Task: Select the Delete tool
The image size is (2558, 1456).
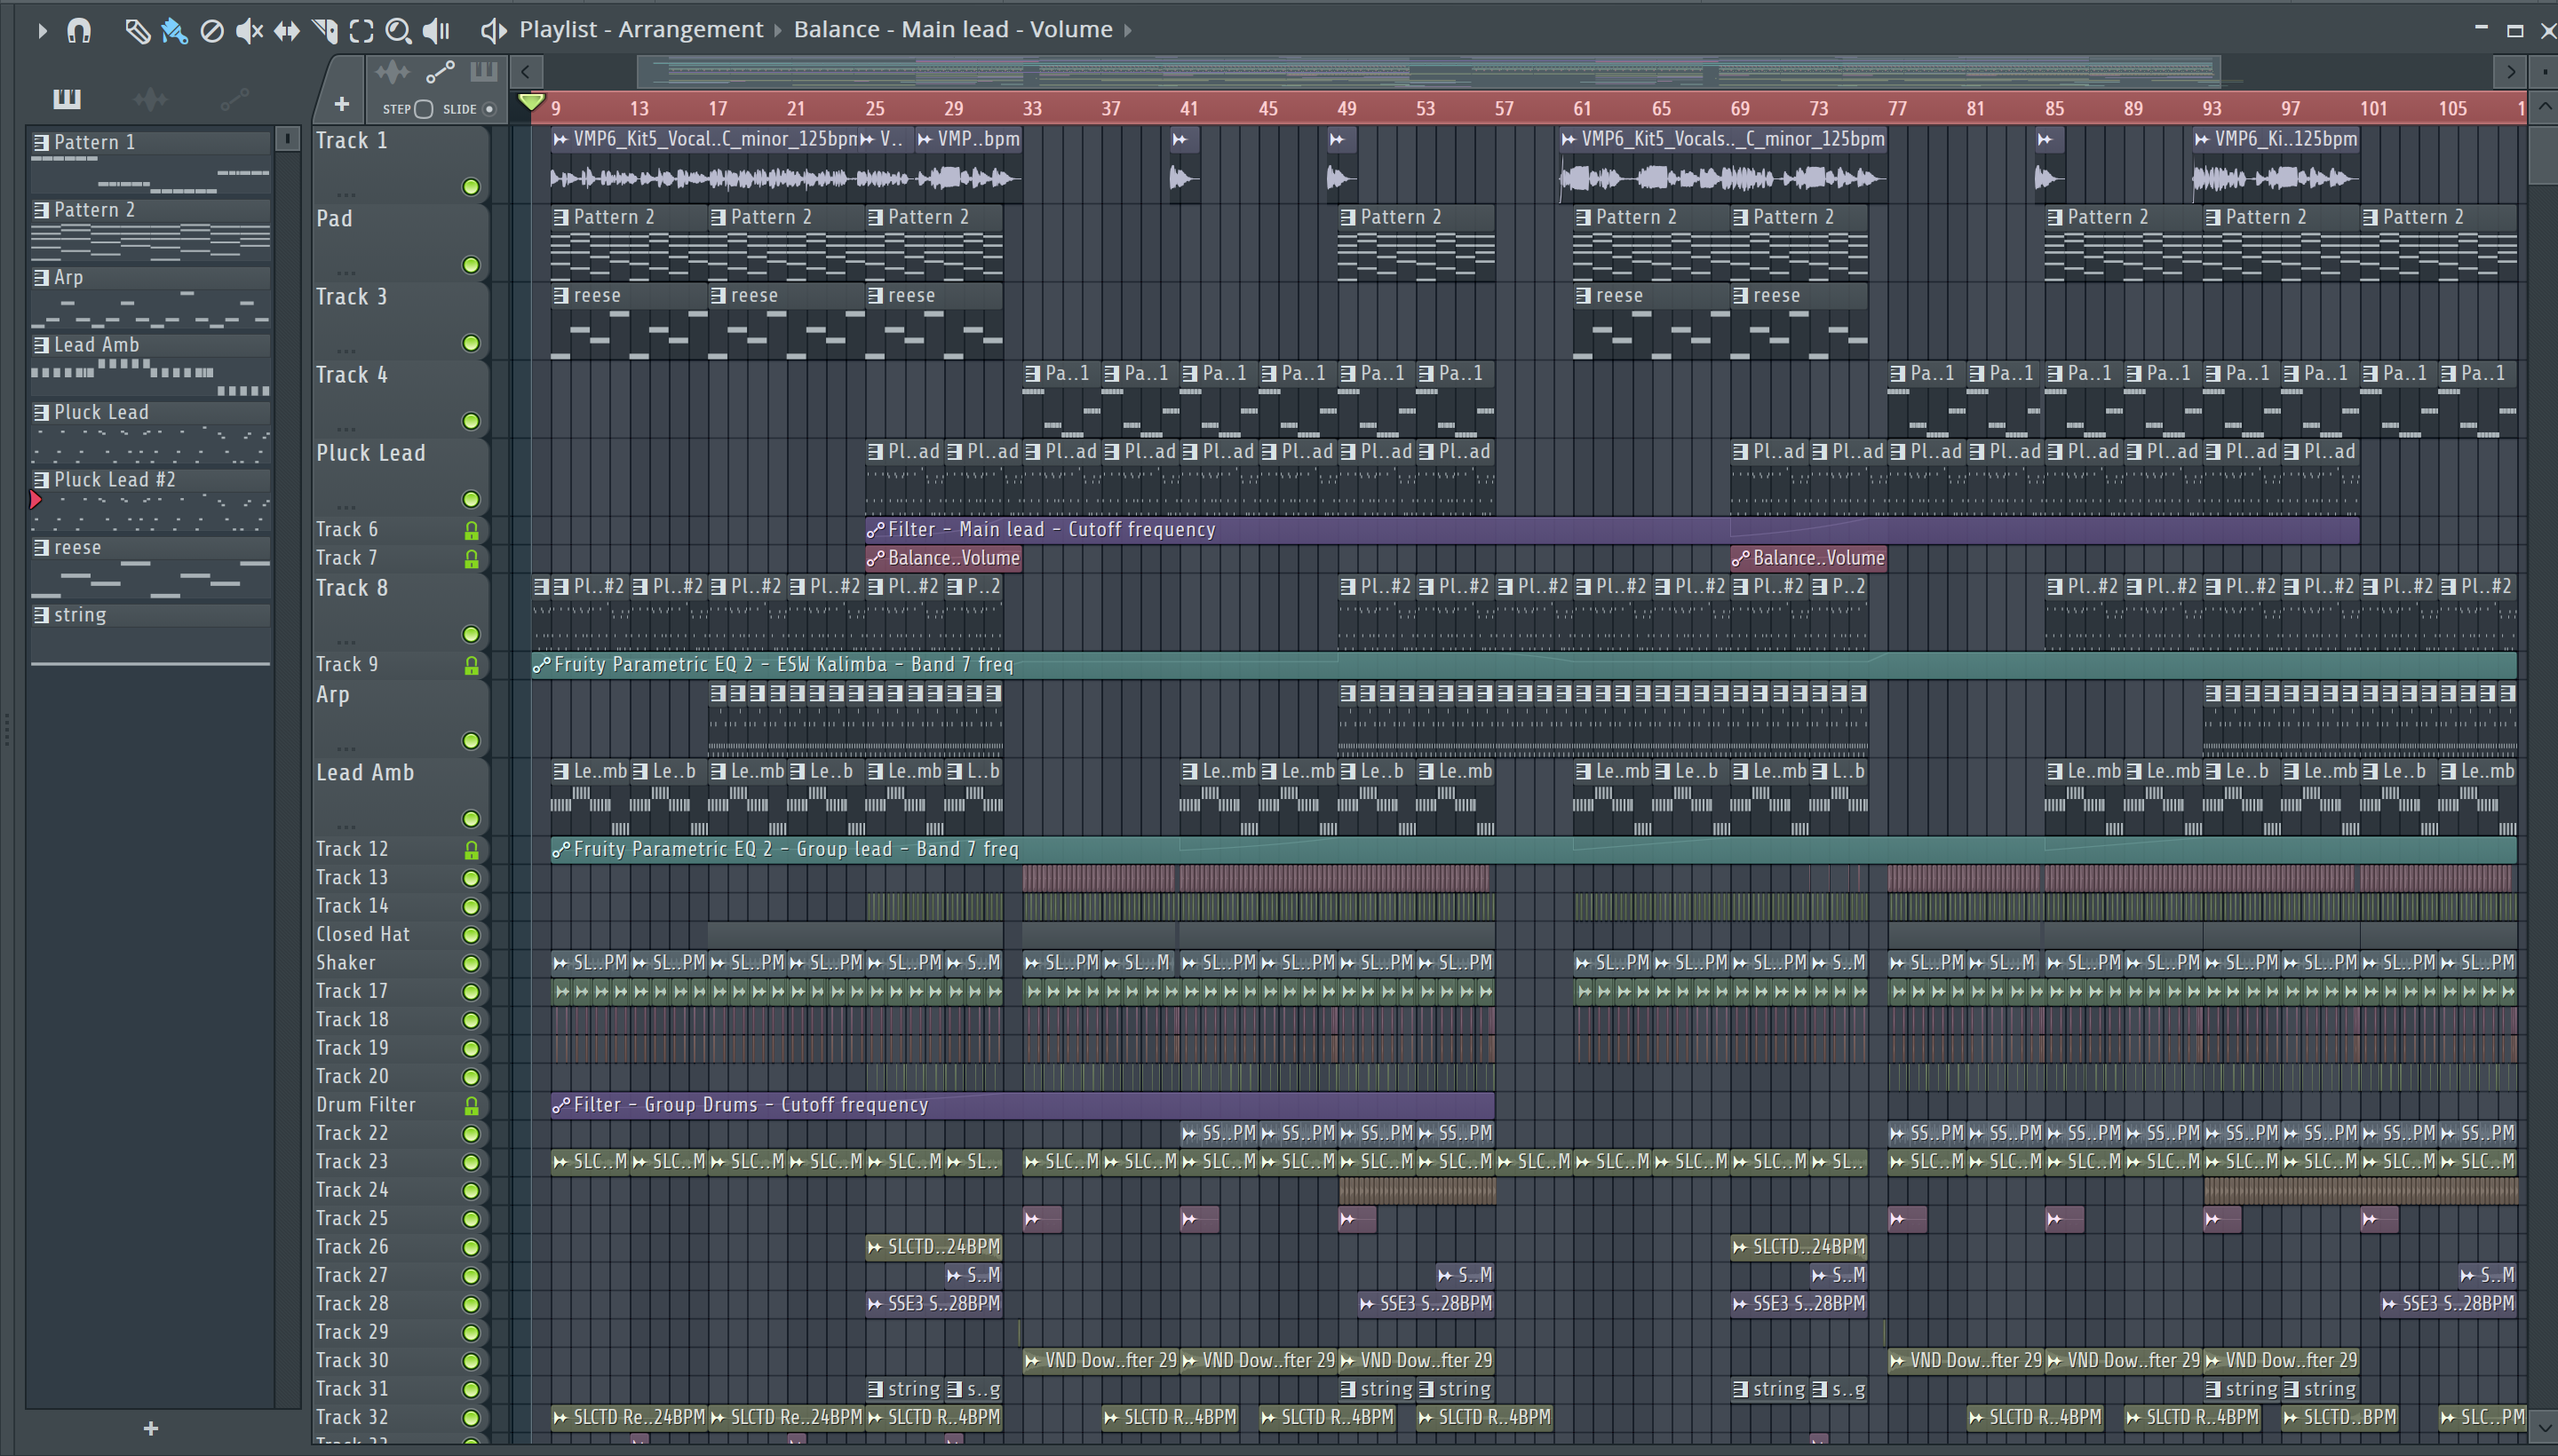Action: [x=211, y=31]
